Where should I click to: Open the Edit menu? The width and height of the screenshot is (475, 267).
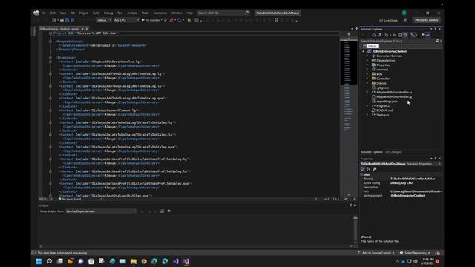(53, 13)
